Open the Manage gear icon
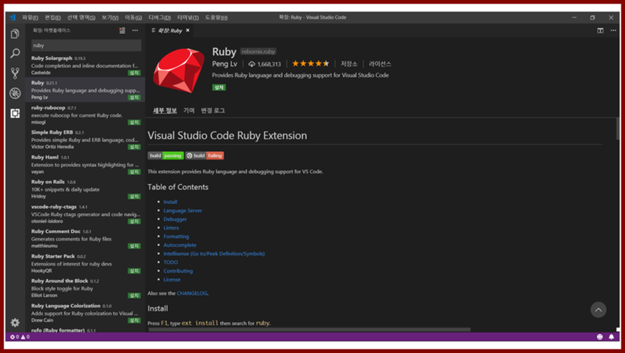The height and width of the screenshot is (353, 625). pyautogui.click(x=15, y=322)
